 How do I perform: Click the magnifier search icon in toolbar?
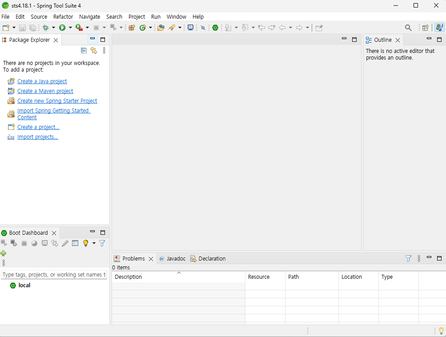tap(408, 28)
